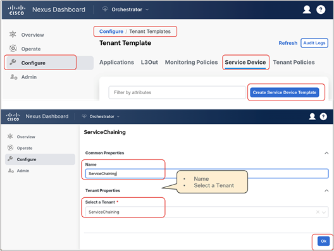
Task: Click the Tenant Properties section label
Action: pos(102,190)
